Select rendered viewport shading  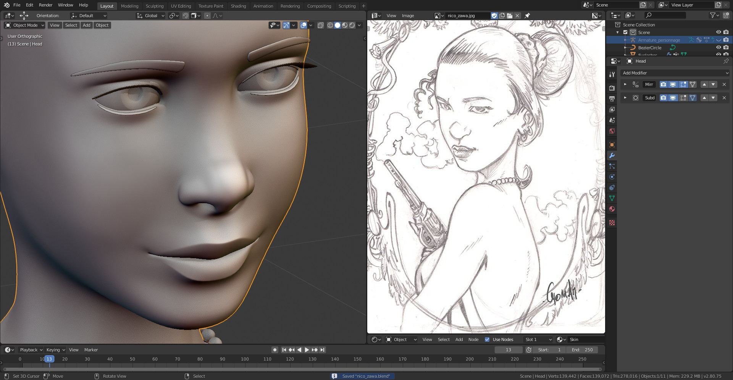(352, 25)
